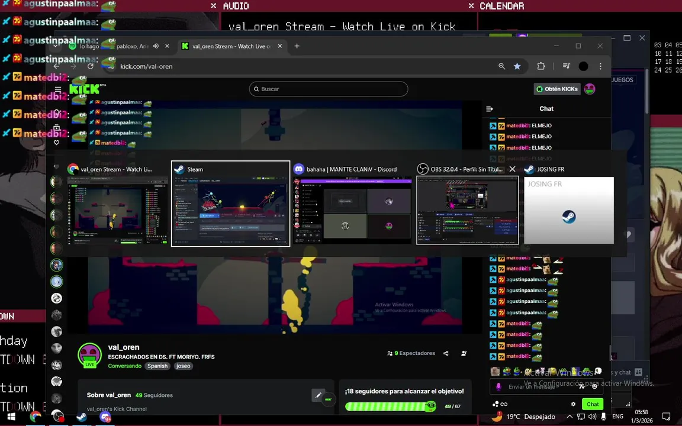Open the Conversando category link

125,366
